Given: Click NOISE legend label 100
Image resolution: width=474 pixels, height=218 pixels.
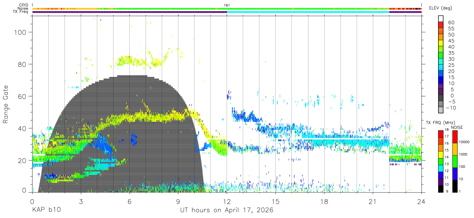Looking at the screenshot, I should click(x=462, y=167).
